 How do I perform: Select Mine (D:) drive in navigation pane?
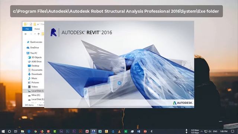[x=34, y=95]
